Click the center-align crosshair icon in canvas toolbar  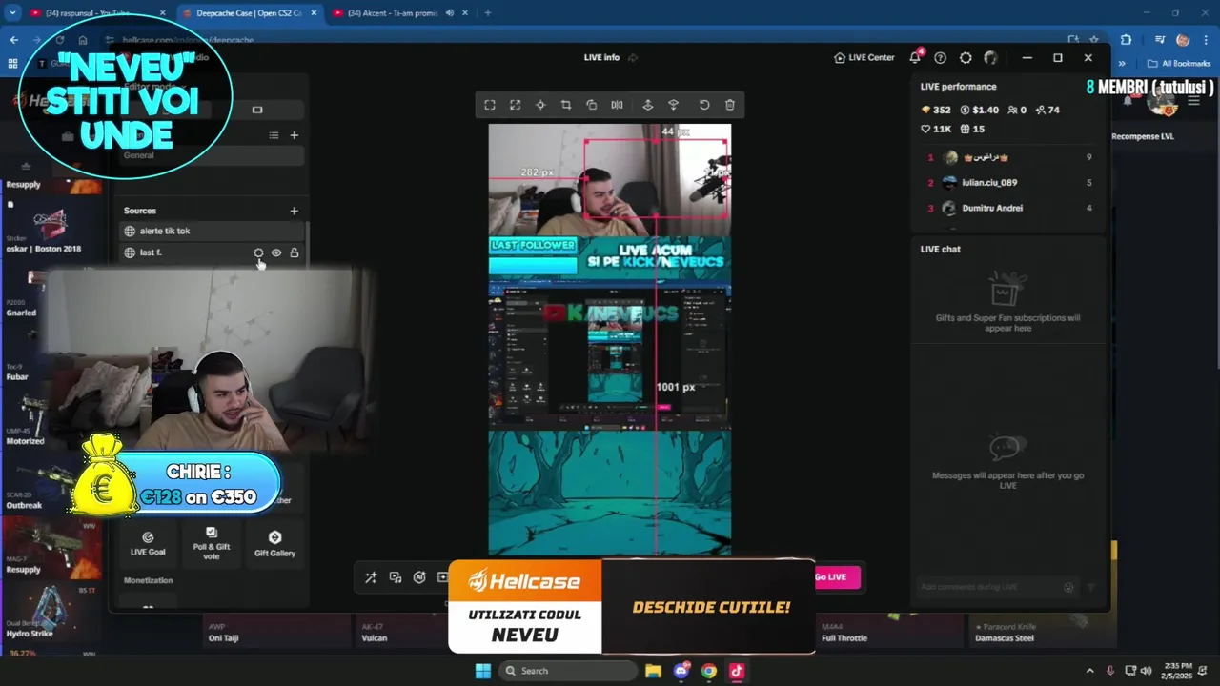click(540, 105)
